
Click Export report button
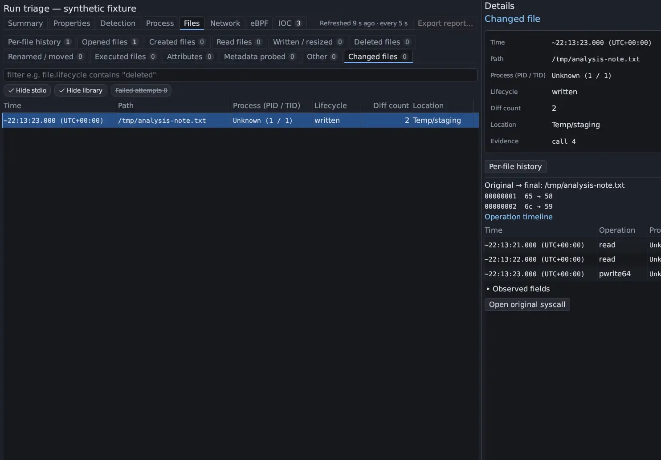click(x=445, y=23)
